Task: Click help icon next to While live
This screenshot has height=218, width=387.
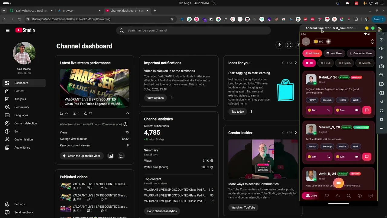Action: click(125, 124)
